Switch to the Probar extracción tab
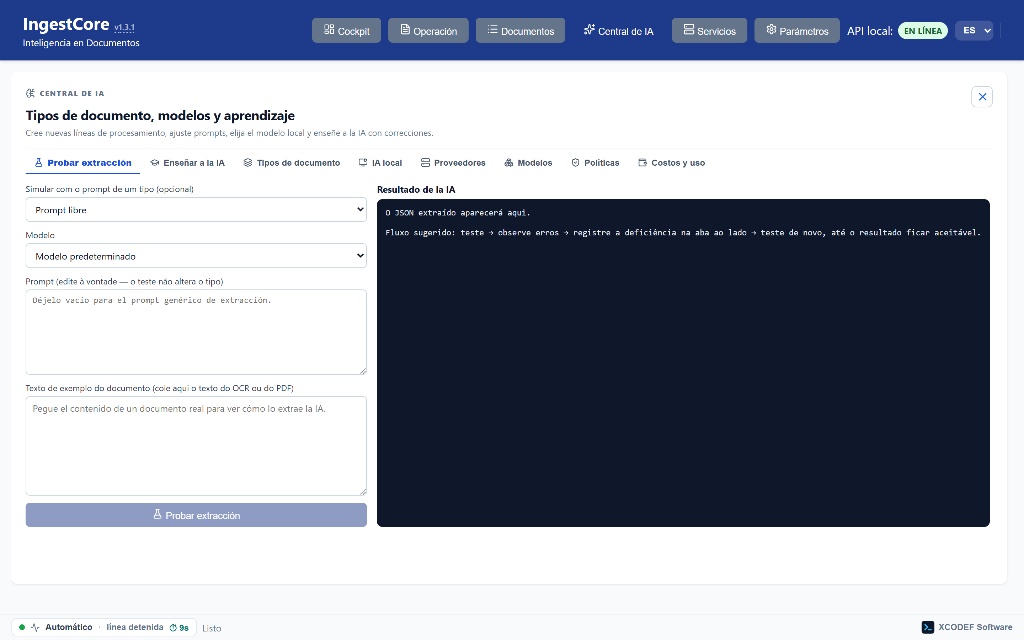Screen dimensions: 1024x640 [x=83, y=162]
